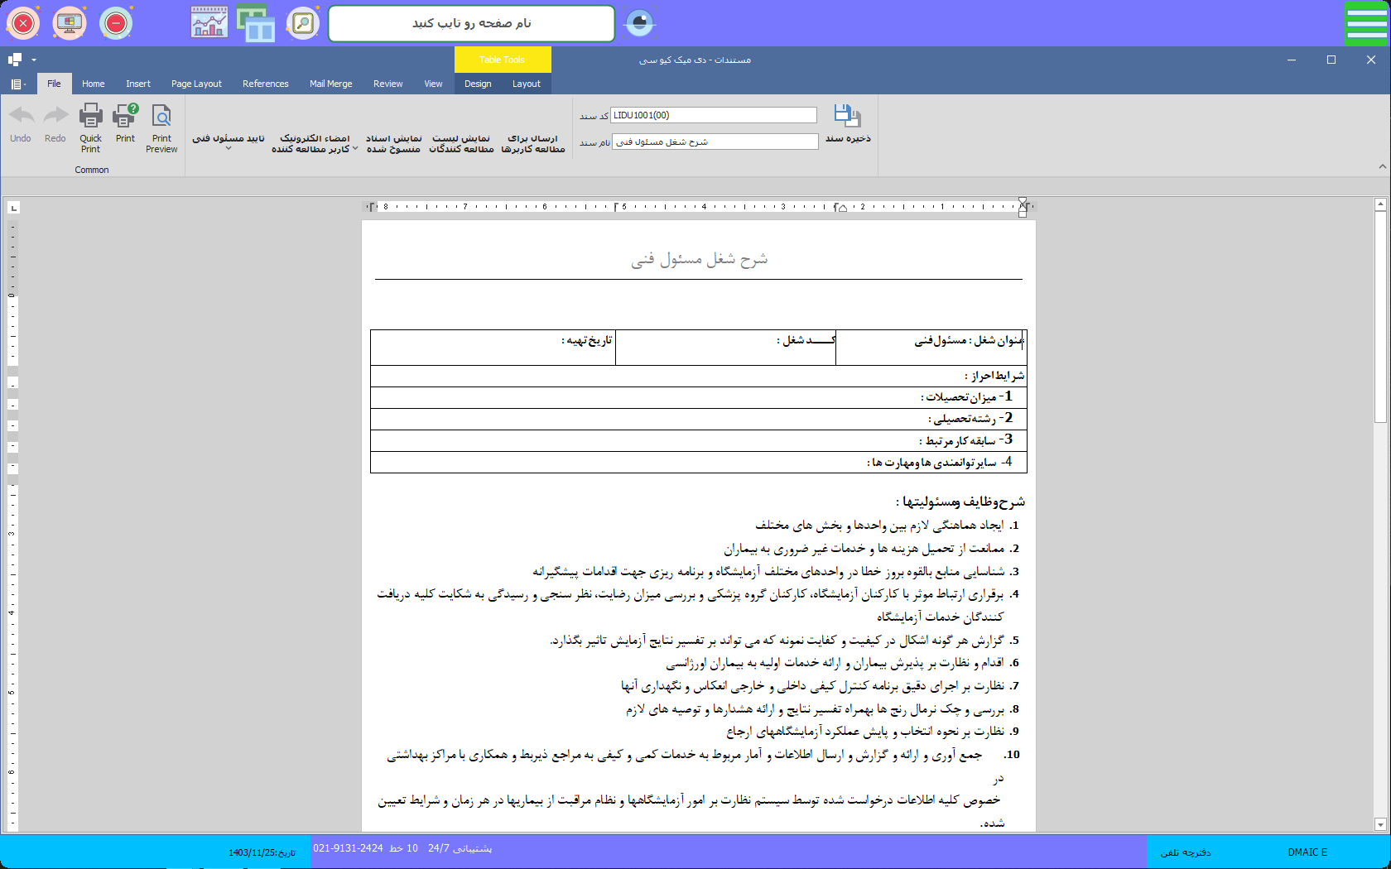Switch to the Page Layout tab
The image size is (1391, 869).
click(196, 84)
